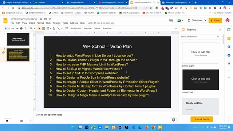Open the File menu
The image size is (233, 131).
coord(12,23)
